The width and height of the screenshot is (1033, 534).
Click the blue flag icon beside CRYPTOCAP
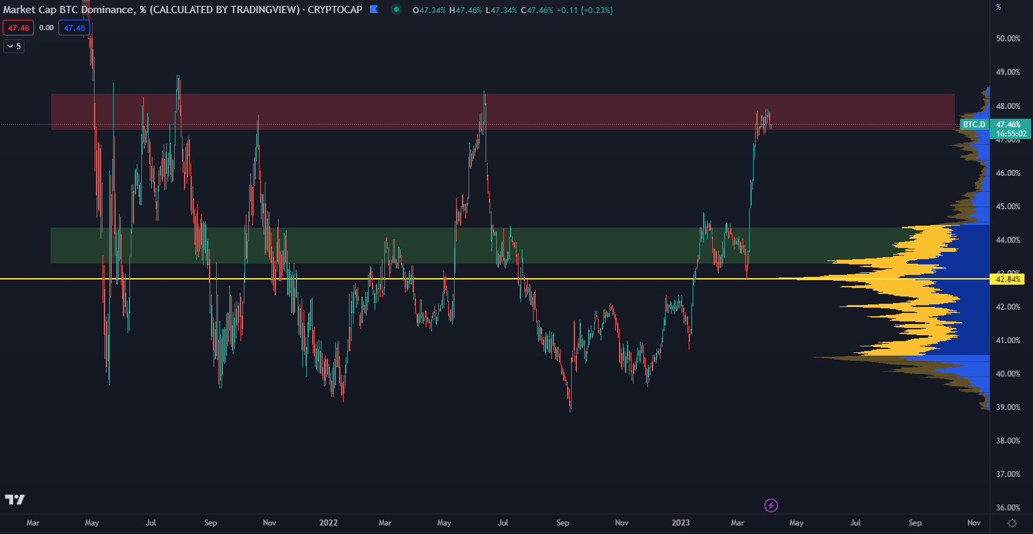click(374, 9)
